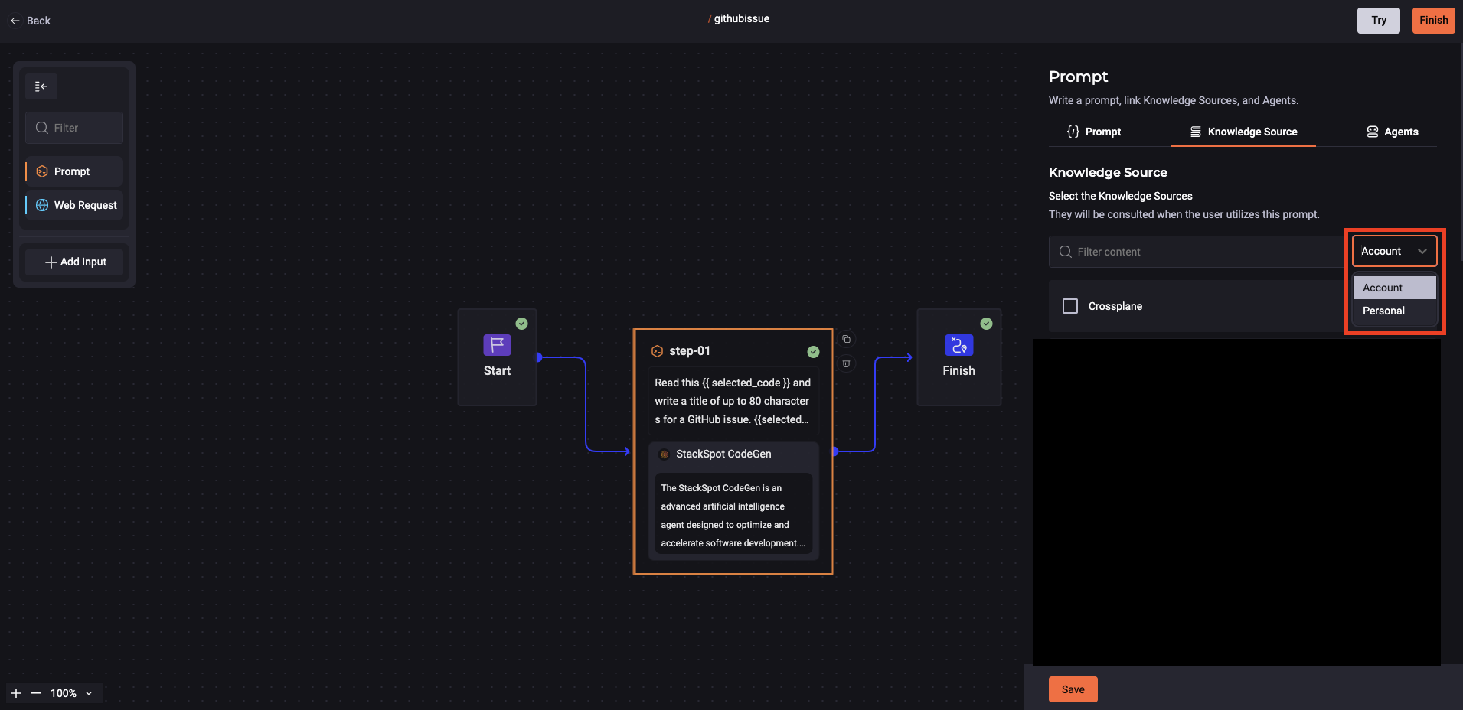Zoom in on canvas with plus icon
This screenshot has width=1463, height=710.
point(15,692)
